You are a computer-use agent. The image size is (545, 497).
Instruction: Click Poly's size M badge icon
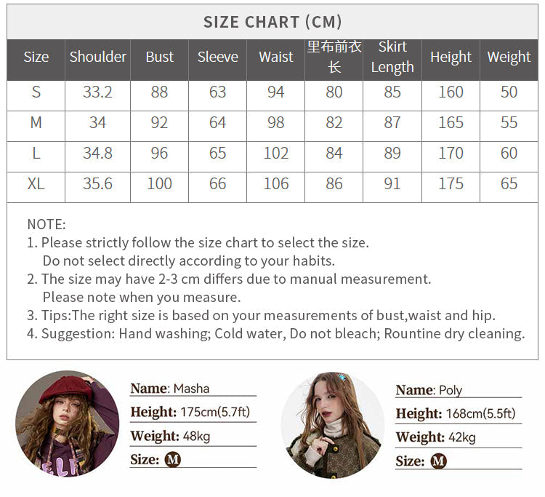[438, 461]
